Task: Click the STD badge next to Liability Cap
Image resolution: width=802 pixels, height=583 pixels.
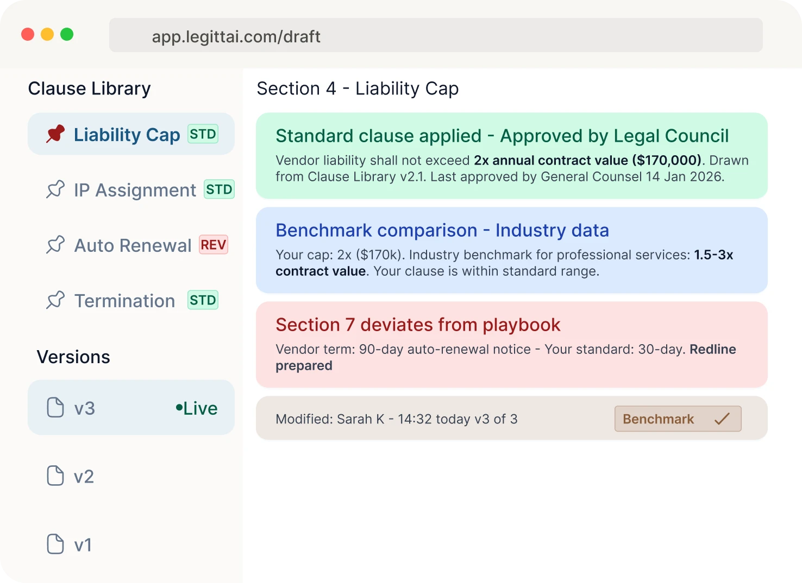Action: (203, 134)
